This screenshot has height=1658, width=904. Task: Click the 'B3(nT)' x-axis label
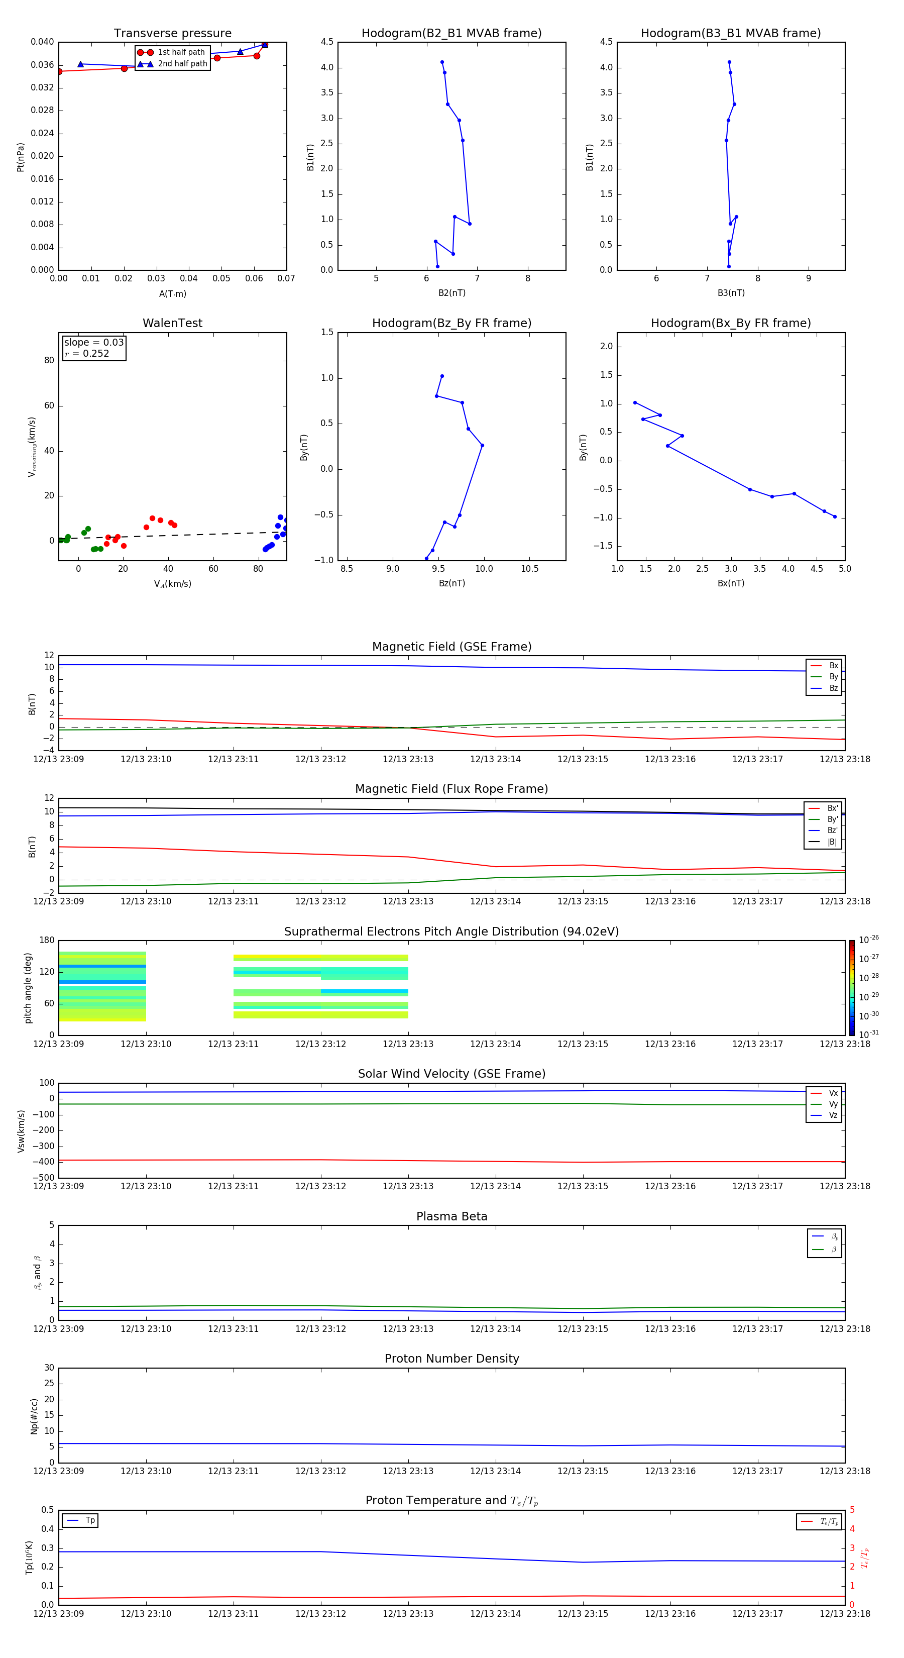pyautogui.click(x=731, y=293)
